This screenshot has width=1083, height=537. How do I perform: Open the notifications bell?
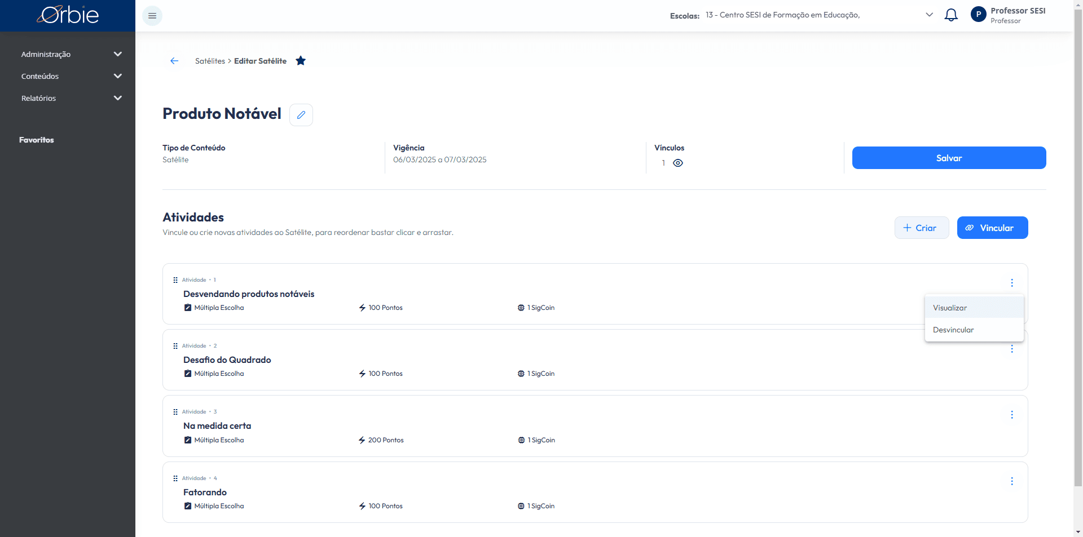click(x=951, y=15)
